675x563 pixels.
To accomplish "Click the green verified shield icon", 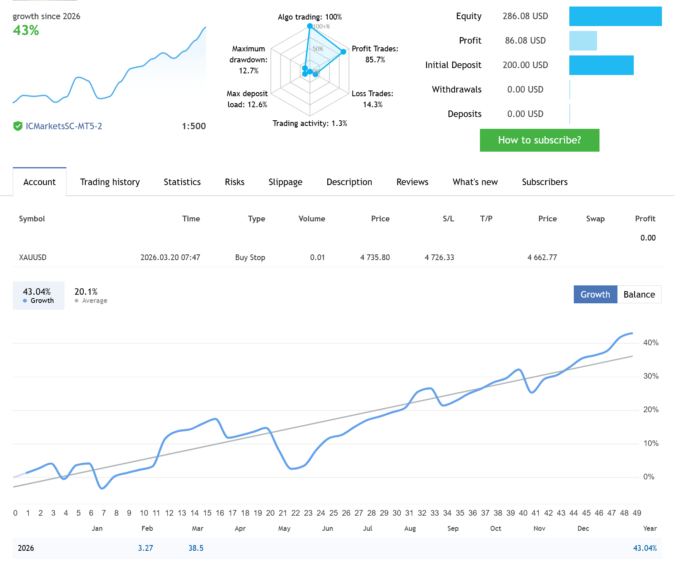I will 18,126.
